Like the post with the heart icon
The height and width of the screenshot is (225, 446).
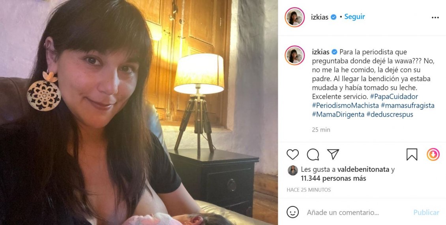tap(292, 154)
